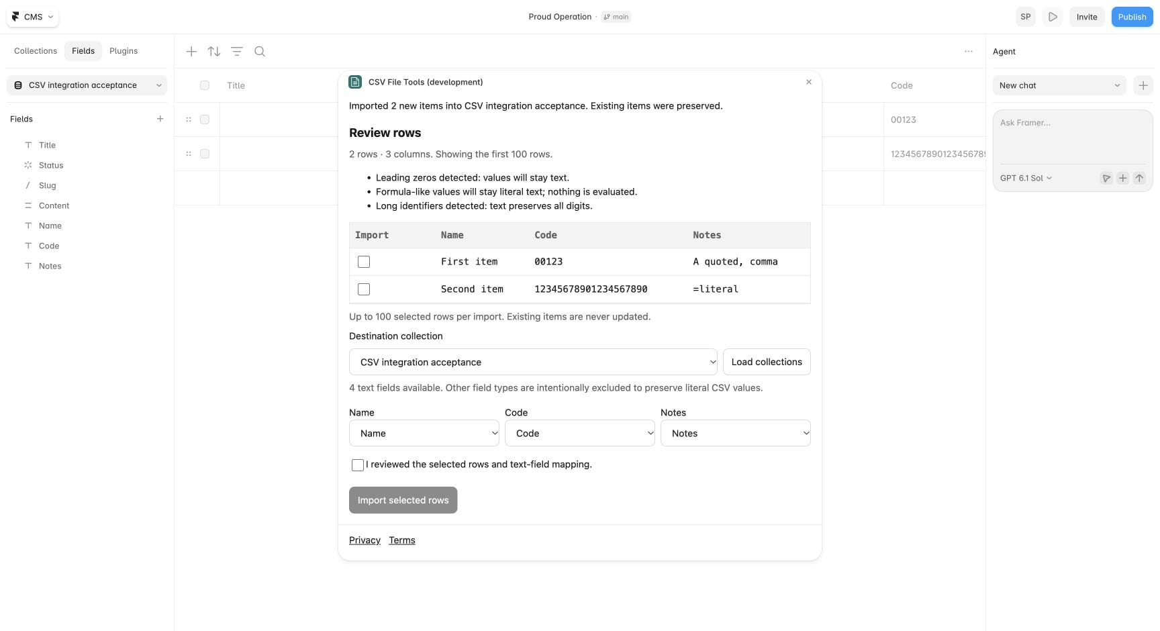Select the table row with long code
The height and width of the screenshot is (631, 1160).
(205, 154)
